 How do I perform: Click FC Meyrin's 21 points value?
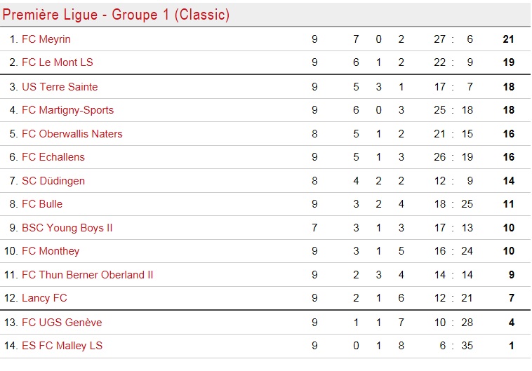click(509, 39)
